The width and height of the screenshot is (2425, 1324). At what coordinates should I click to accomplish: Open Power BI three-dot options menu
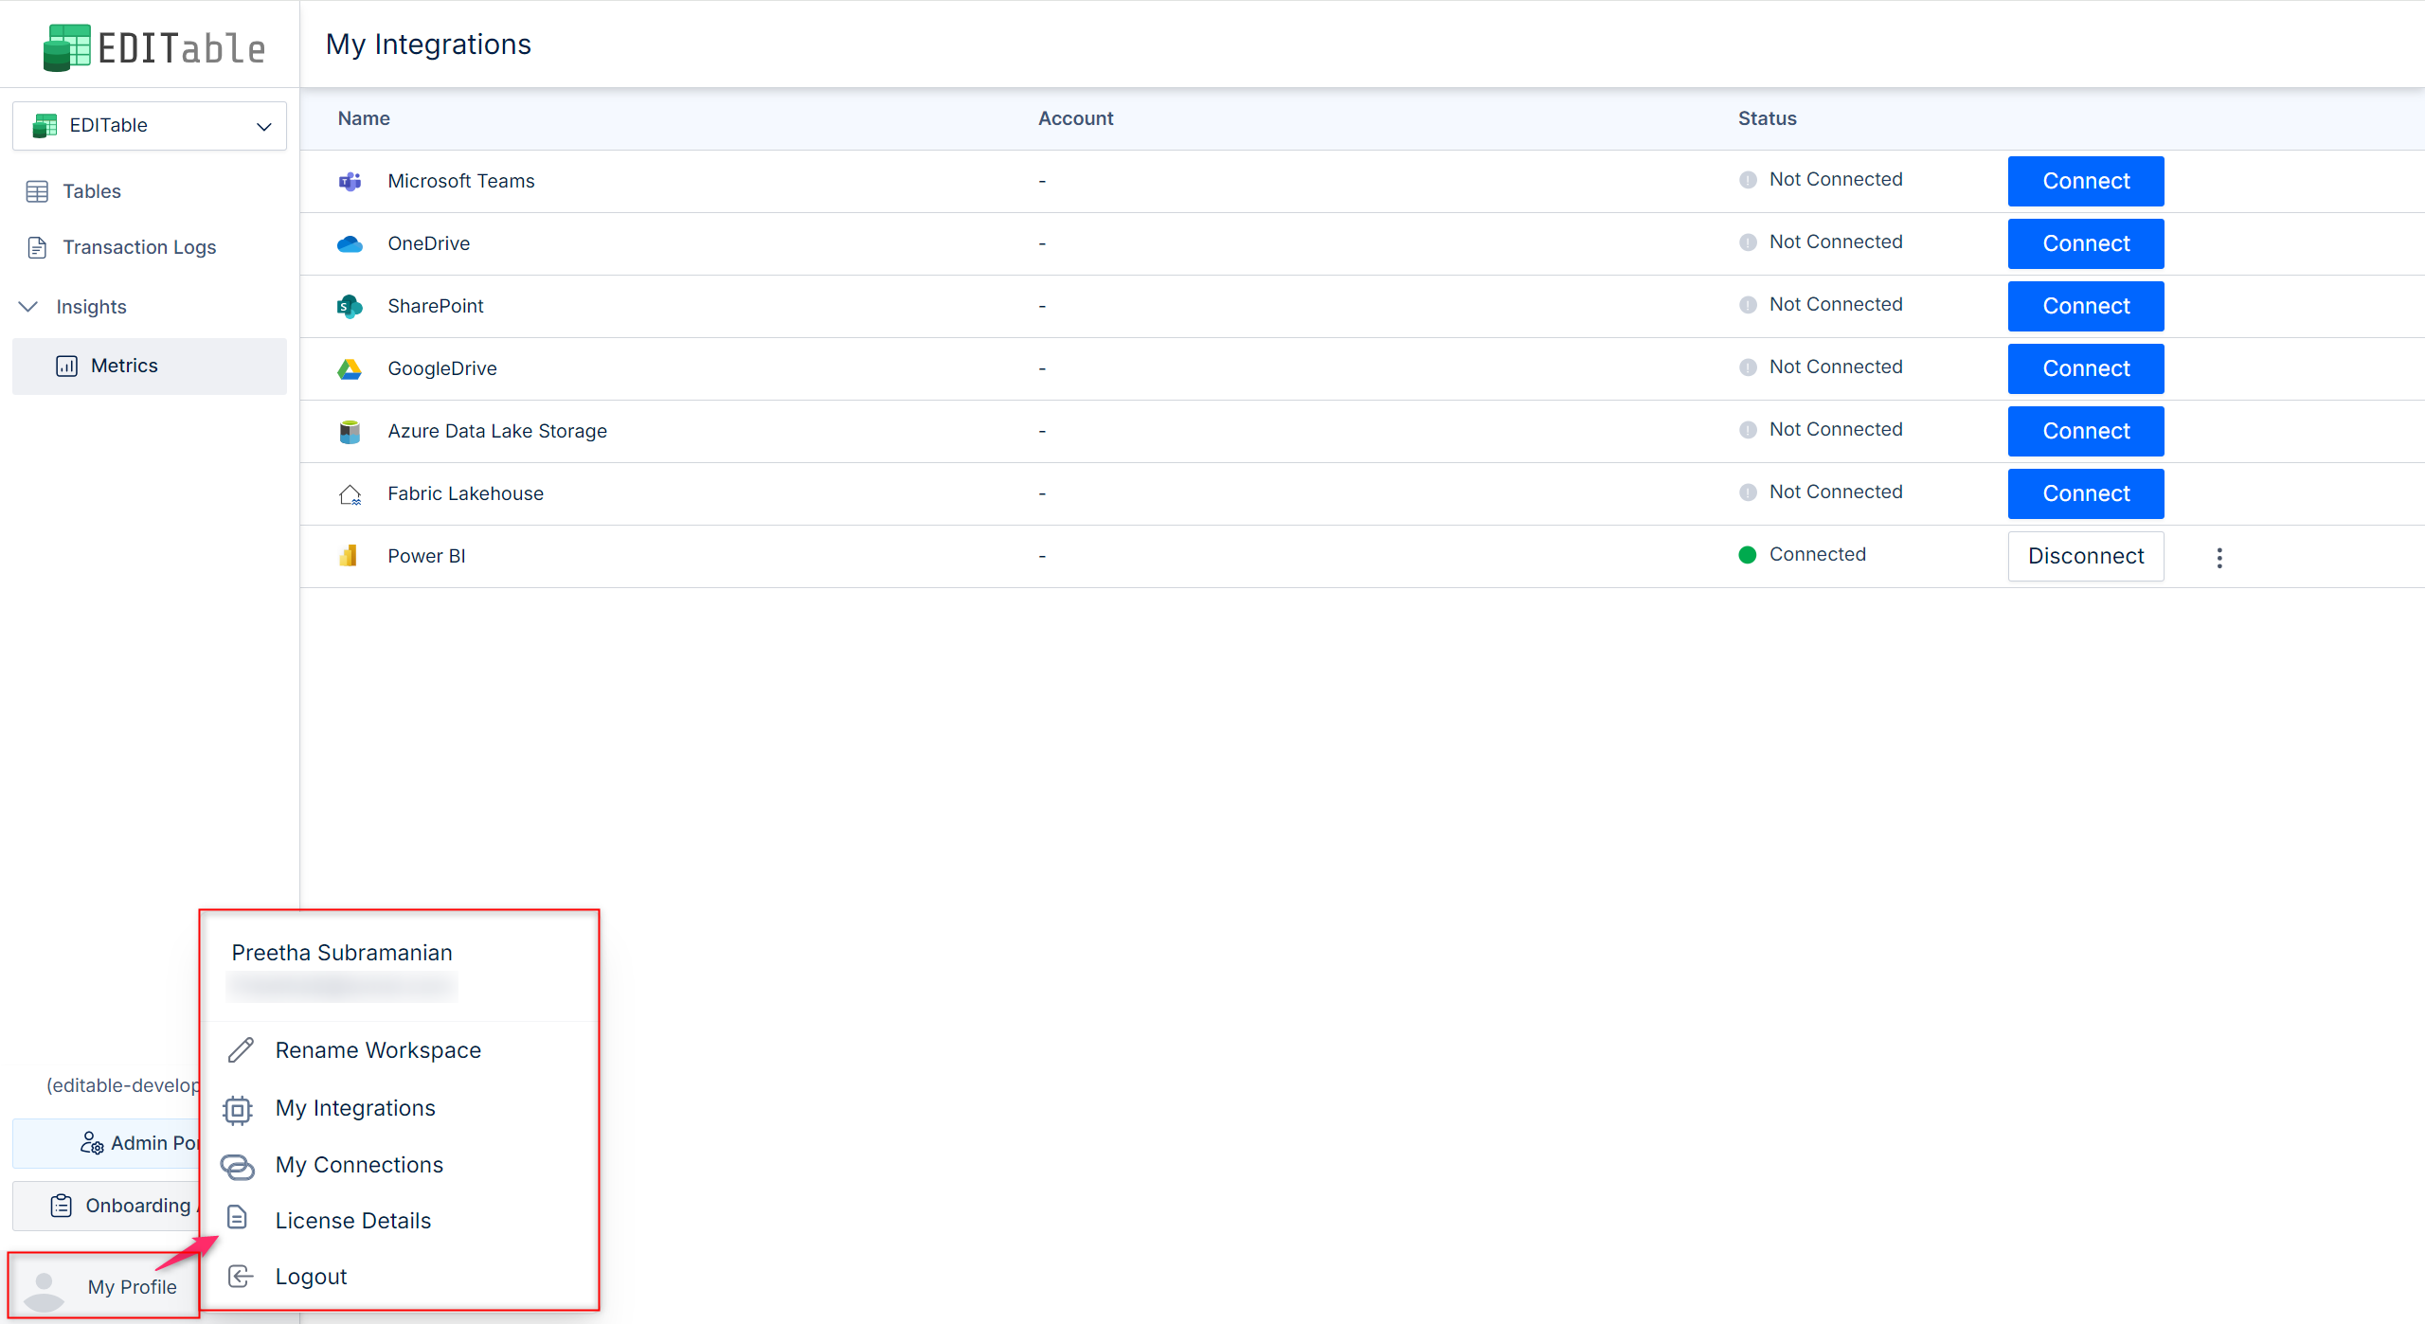pyautogui.click(x=2219, y=557)
